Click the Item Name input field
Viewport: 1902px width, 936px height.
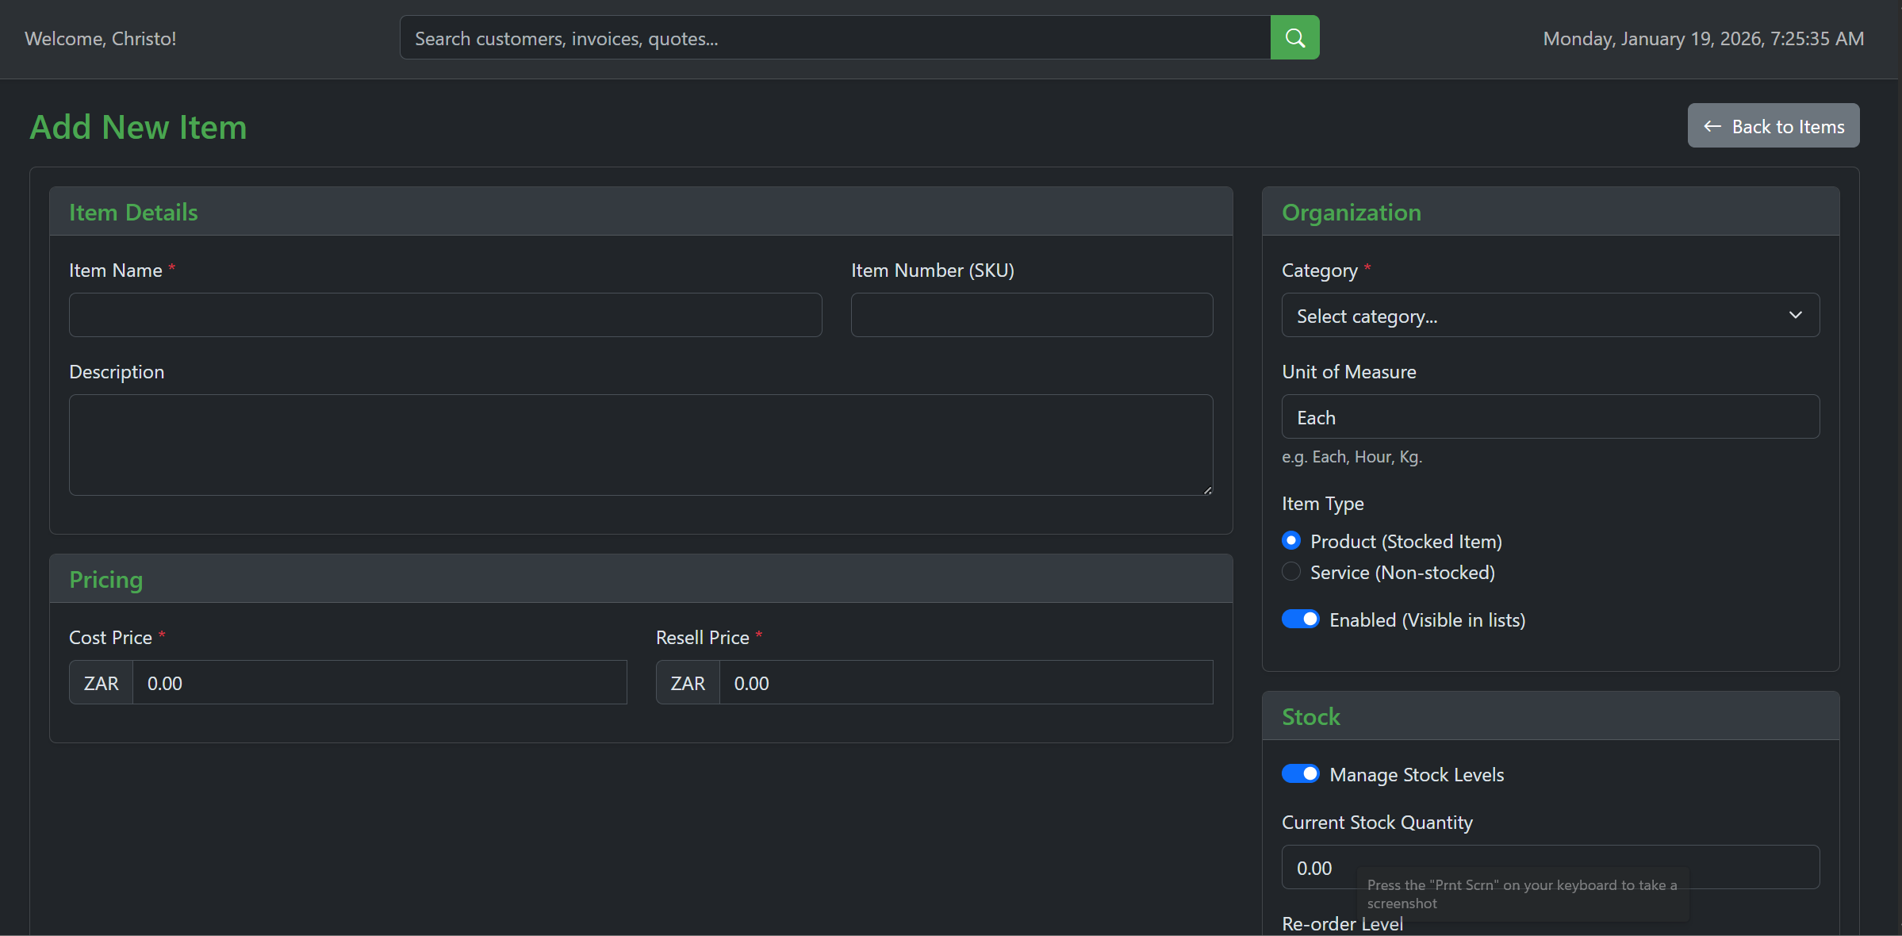pos(445,316)
